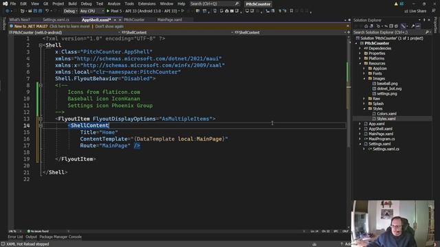The height and width of the screenshot is (247, 440).
Task: Collapse the FlyoutItem element at line 13
Action: point(41,119)
